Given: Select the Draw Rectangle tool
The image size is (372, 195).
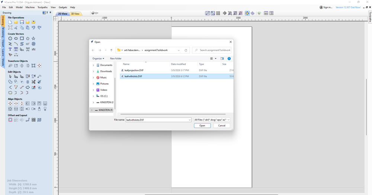Looking at the screenshot, I should click(22, 38).
